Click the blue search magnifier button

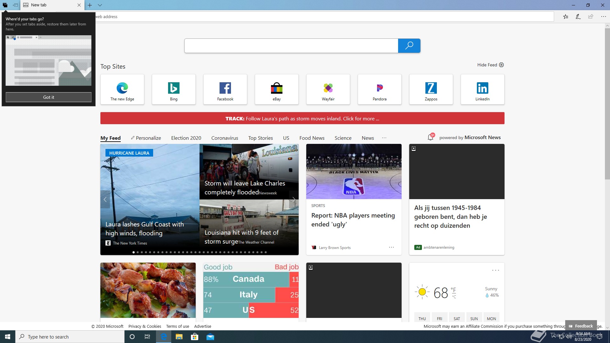409,46
